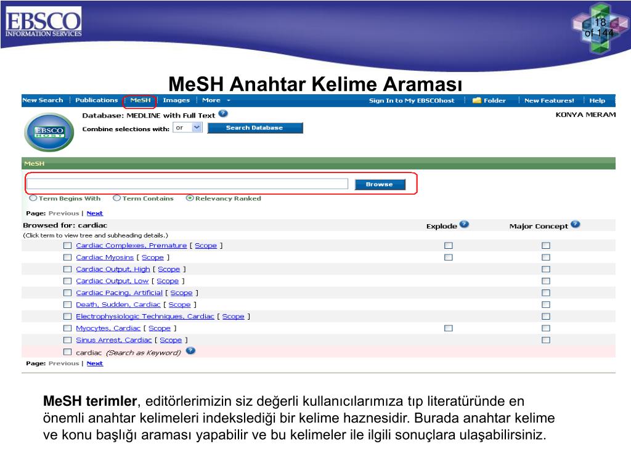The height and width of the screenshot is (473, 631).
Task: Tick Explode for Cardiac Myosins
Action: click(449, 257)
